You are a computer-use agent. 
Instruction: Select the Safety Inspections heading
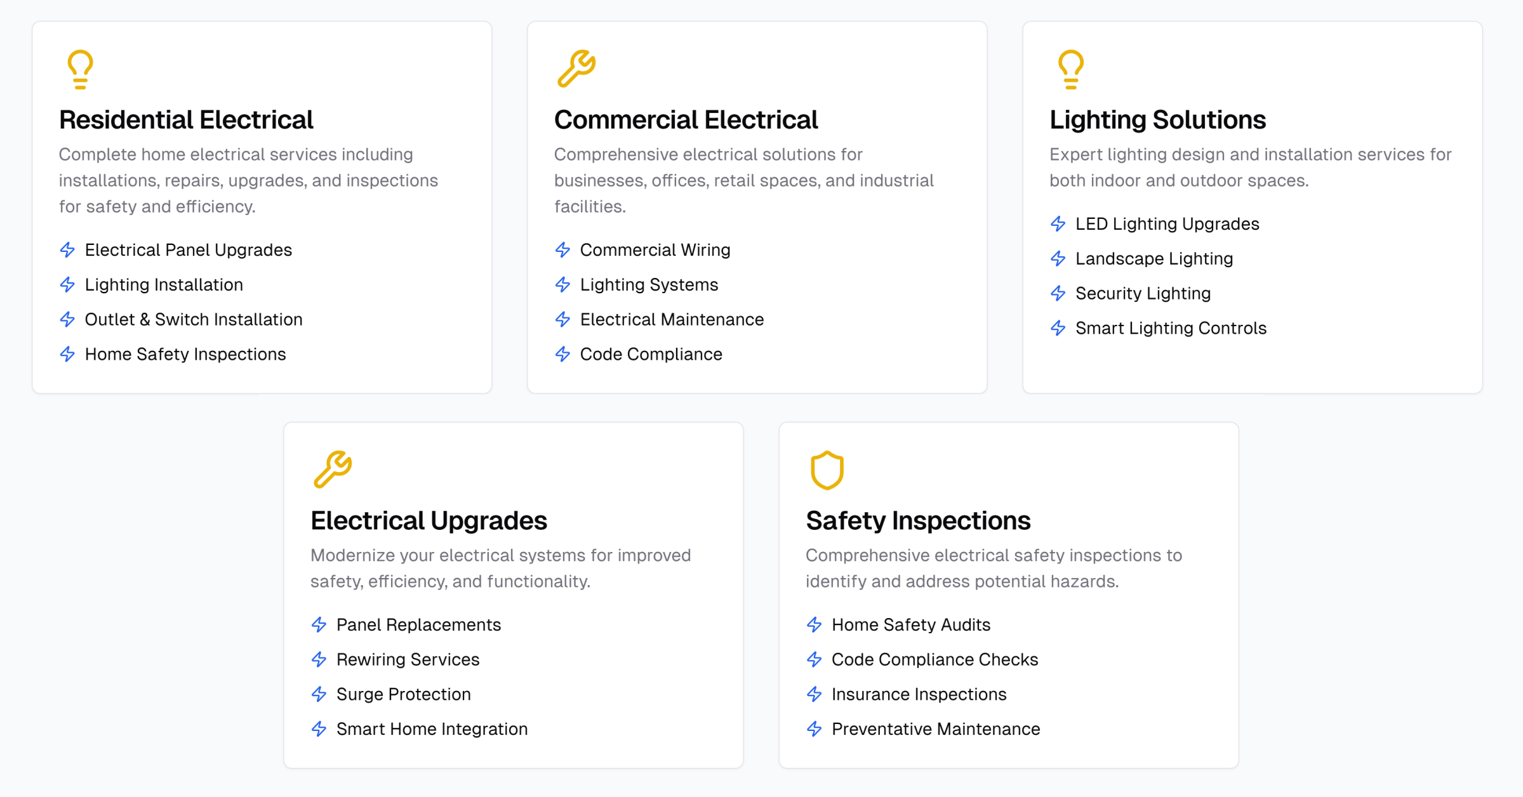918,521
